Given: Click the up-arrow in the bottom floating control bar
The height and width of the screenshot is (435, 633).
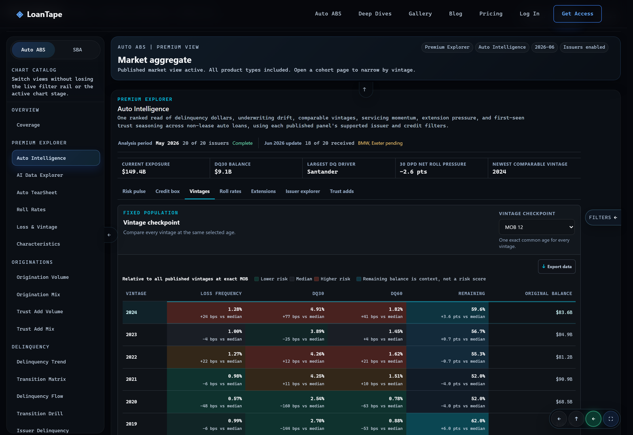Looking at the screenshot, I should (576, 419).
